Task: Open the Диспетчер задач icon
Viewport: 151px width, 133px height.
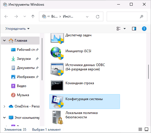Action: (x=57, y=38)
